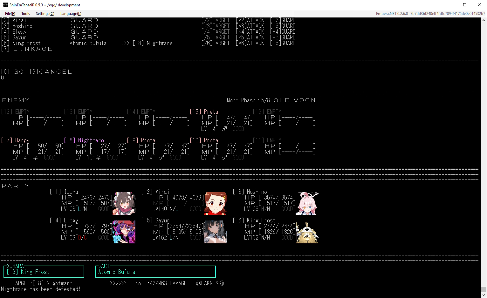Select party member [ 4] Elegy name
The image size is (487, 298).
pyautogui.click(x=64, y=220)
